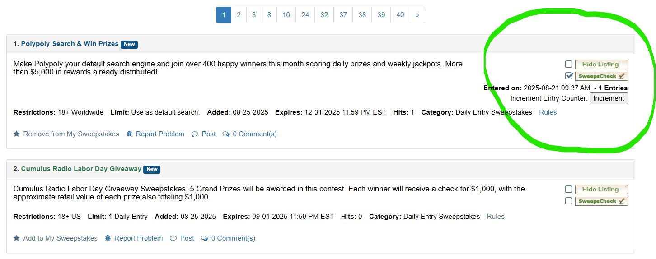The image size is (656, 259).
Task: Open the Cumulus Radio Labor Day Giveaway link
Action: tap(81, 169)
